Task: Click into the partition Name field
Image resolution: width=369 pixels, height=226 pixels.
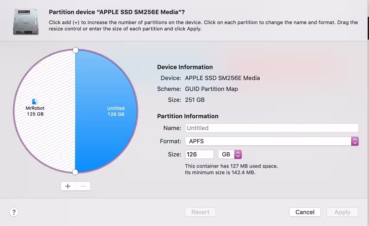Action: pos(272,128)
